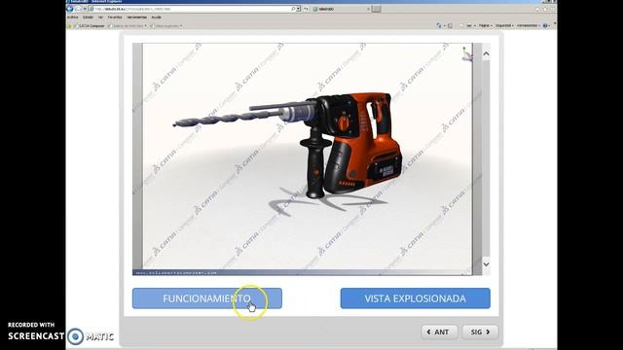Click the 3D axis orientation indicator

[x=467, y=54]
